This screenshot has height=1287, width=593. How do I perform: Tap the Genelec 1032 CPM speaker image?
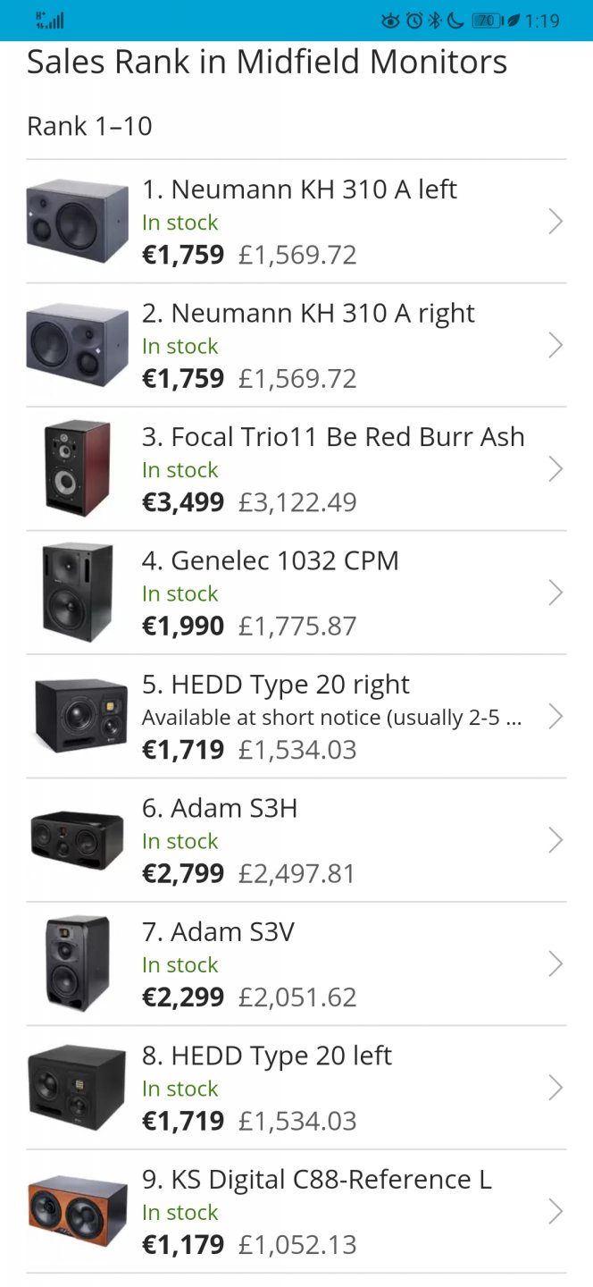(78, 592)
